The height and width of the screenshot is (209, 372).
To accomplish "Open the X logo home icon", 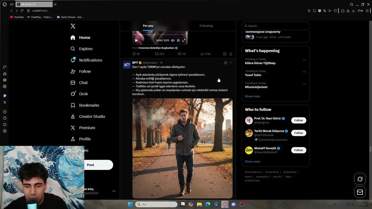I will point(73,26).
